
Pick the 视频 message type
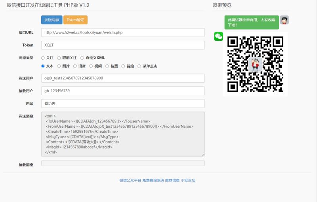tap(91, 66)
